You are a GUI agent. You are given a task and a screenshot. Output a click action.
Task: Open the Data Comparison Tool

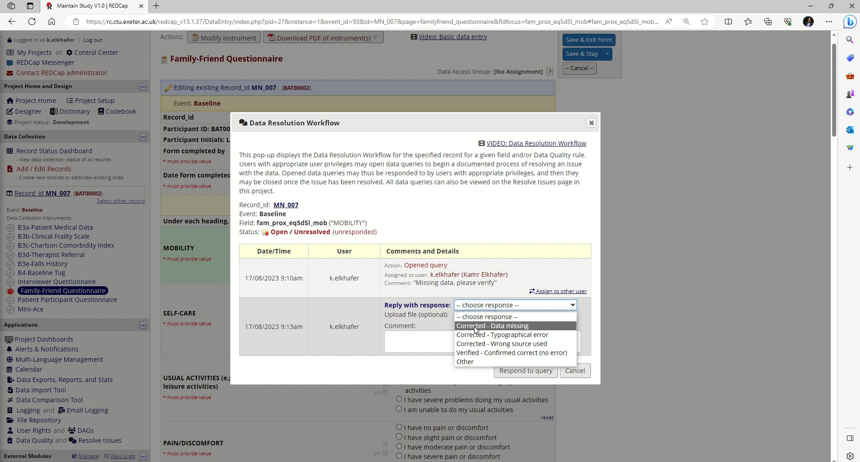click(x=49, y=400)
